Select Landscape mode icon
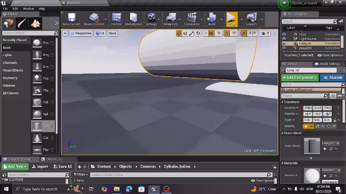Image resolution: width=346 pixels, height=194 pixels. (x=35, y=23)
